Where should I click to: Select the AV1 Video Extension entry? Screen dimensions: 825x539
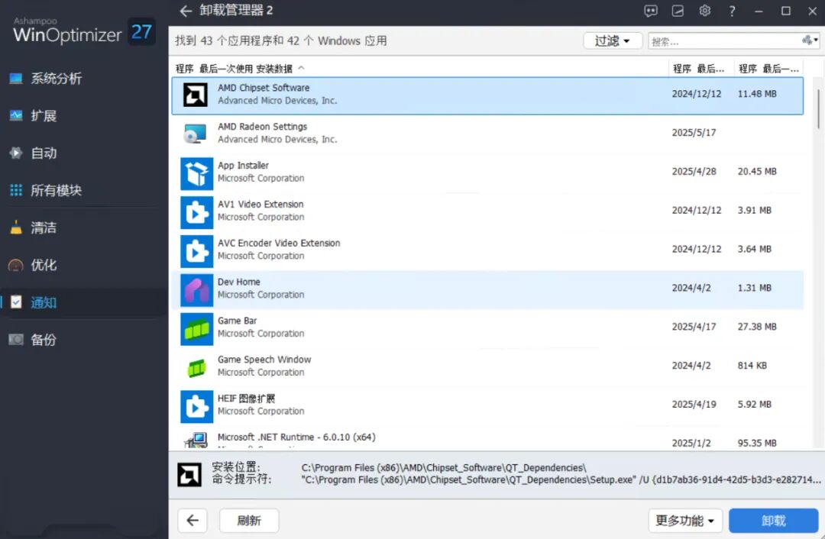(x=487, y=211)
